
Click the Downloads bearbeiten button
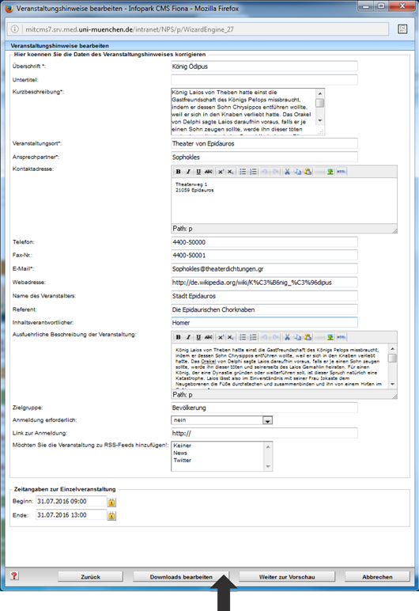181,577
